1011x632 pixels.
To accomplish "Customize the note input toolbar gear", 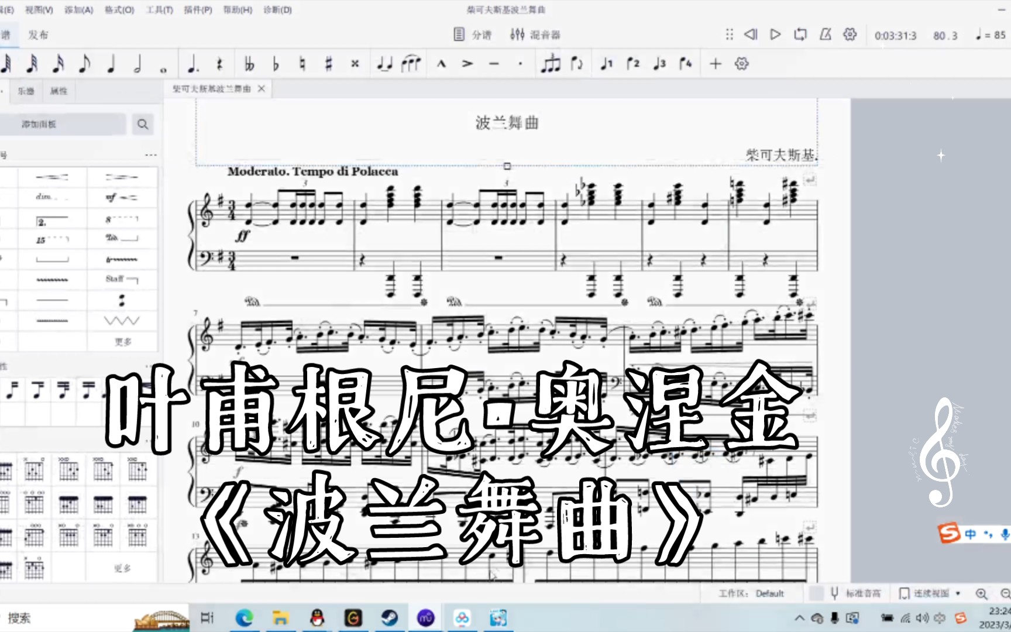I will (741, 63).
